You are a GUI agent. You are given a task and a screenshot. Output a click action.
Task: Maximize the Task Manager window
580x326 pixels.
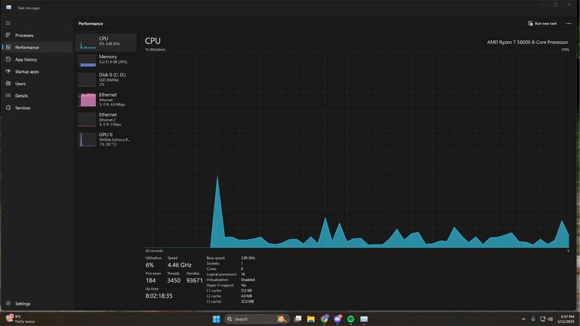(556, 5)
